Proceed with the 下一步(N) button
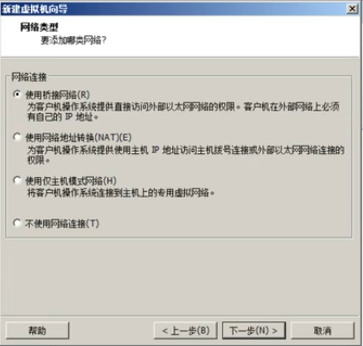Screen dimensions: 363x346 [254, 331]
